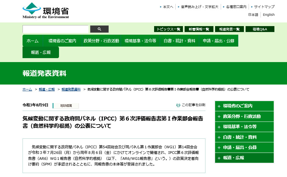
Task: Click the 報道発表一覧 button
Action: pos(229,29)
